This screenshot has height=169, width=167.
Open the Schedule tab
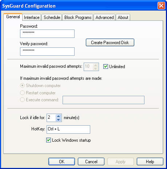tap(52, 17)
